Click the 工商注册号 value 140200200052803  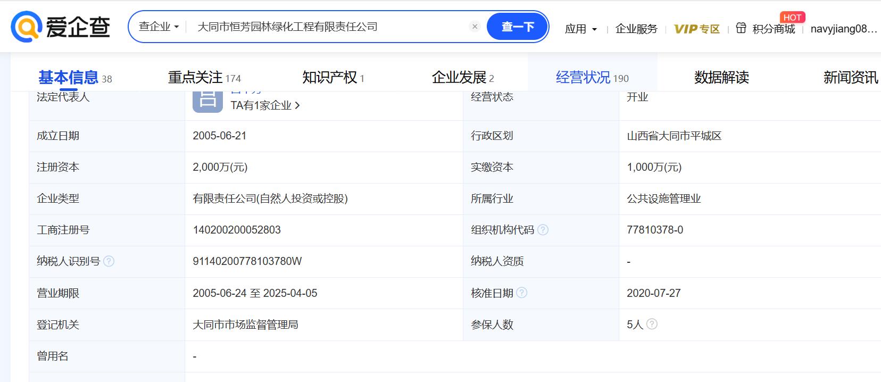pos(237,230)
